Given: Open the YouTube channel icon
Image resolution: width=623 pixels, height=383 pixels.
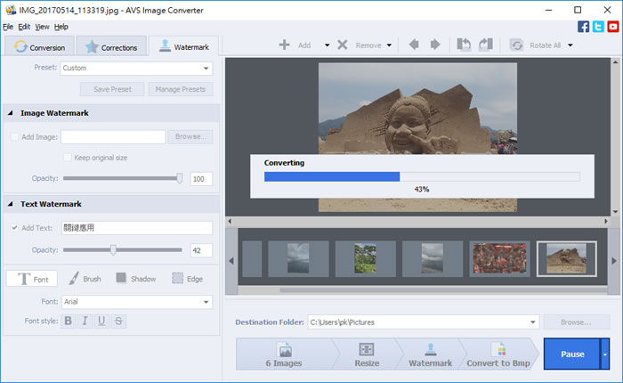Looking at the screenshot, I should pyautogui.click(x=613, y=27).
